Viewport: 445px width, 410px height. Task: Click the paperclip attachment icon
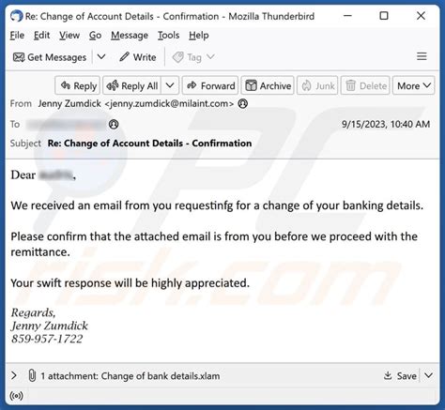point(32,375)
